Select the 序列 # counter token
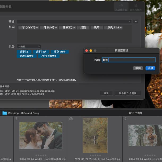Viewport: 162px width, 162px height. pyautogui.click(x=24, y=52)
